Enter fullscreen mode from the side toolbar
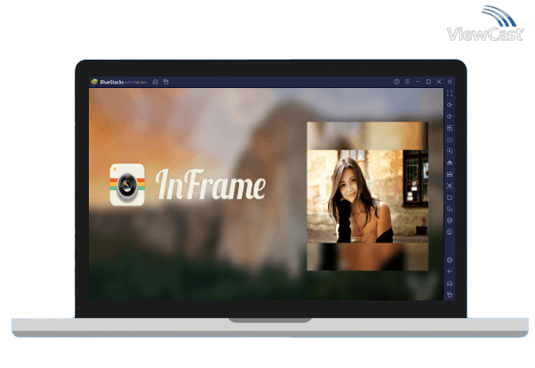The image size is (535, 368). coord(450,93)
